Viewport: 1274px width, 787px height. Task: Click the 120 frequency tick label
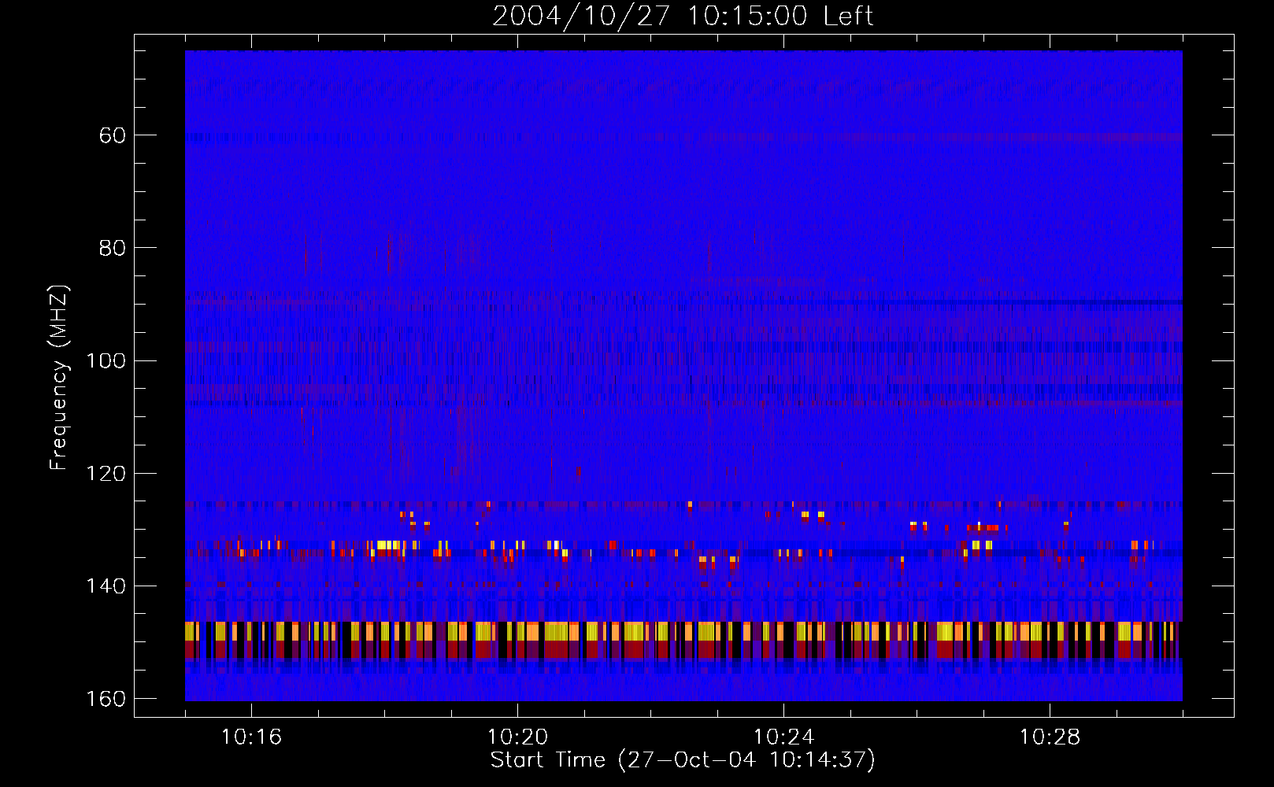[x=106, y=473]
